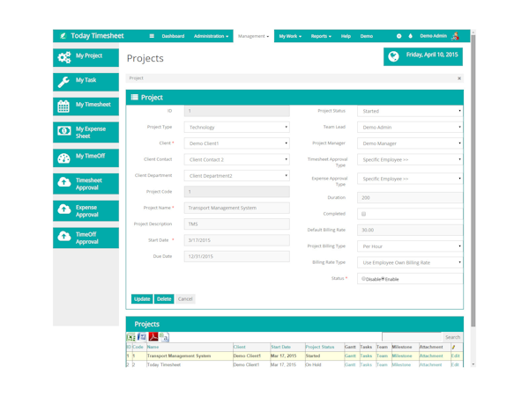Click the Update button

coord(142,299)
